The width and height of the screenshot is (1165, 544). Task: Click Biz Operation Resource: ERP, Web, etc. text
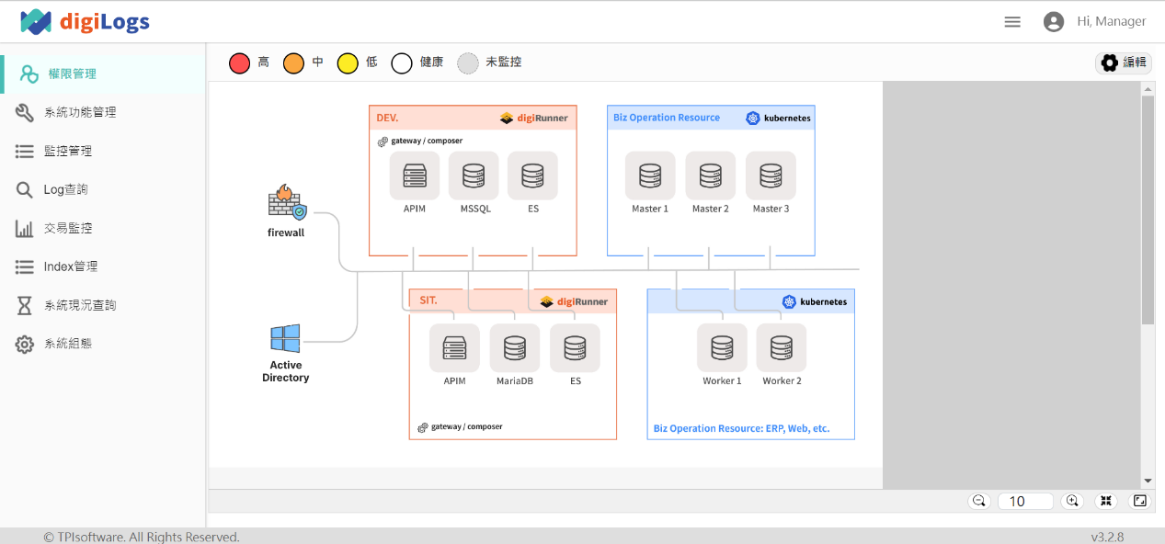point(741,428)
